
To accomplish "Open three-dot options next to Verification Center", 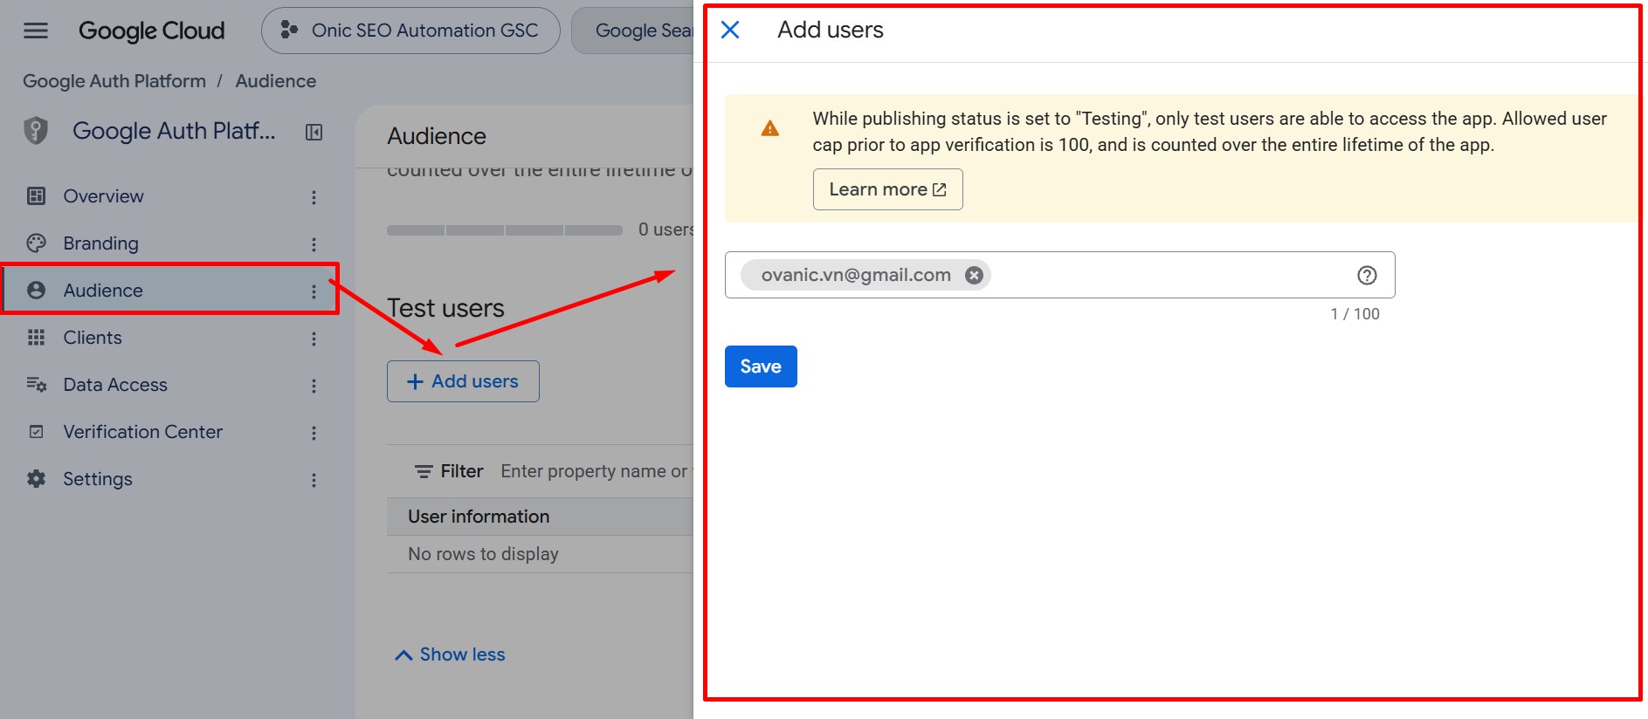I will (x=314, y=433).
